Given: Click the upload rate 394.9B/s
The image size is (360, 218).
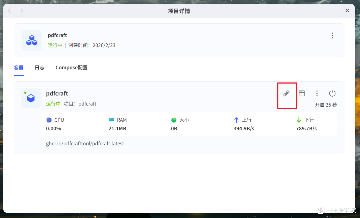Looking at the screenshot, I should coord(244,129).
